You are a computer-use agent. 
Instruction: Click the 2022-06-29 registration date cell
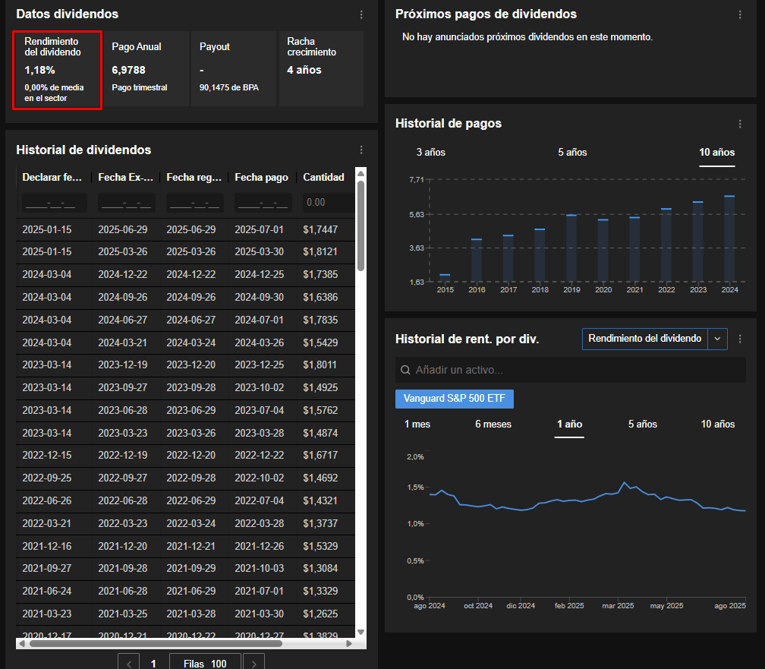[191, 501]
